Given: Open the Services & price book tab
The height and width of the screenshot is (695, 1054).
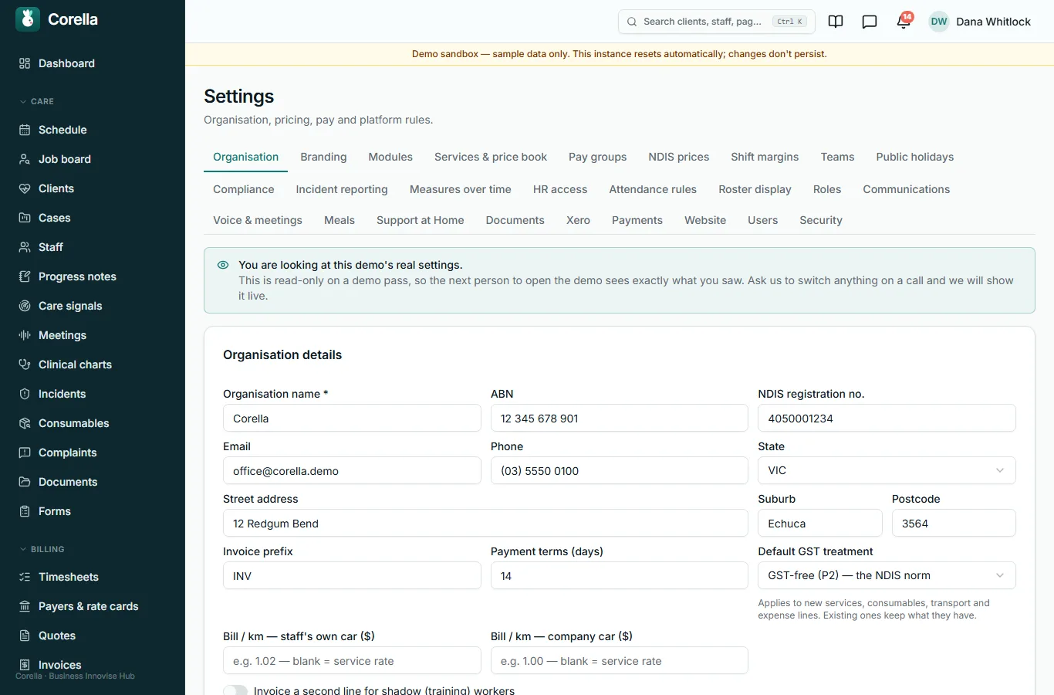Looking at the screenshot, I should pyautogui.click(x=491, y=157).
